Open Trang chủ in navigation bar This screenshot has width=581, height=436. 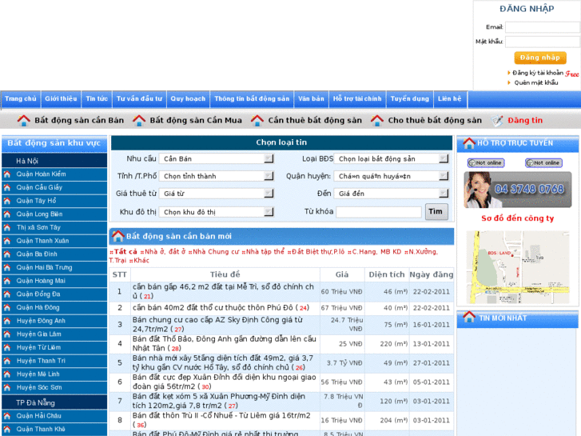[21, 98]
